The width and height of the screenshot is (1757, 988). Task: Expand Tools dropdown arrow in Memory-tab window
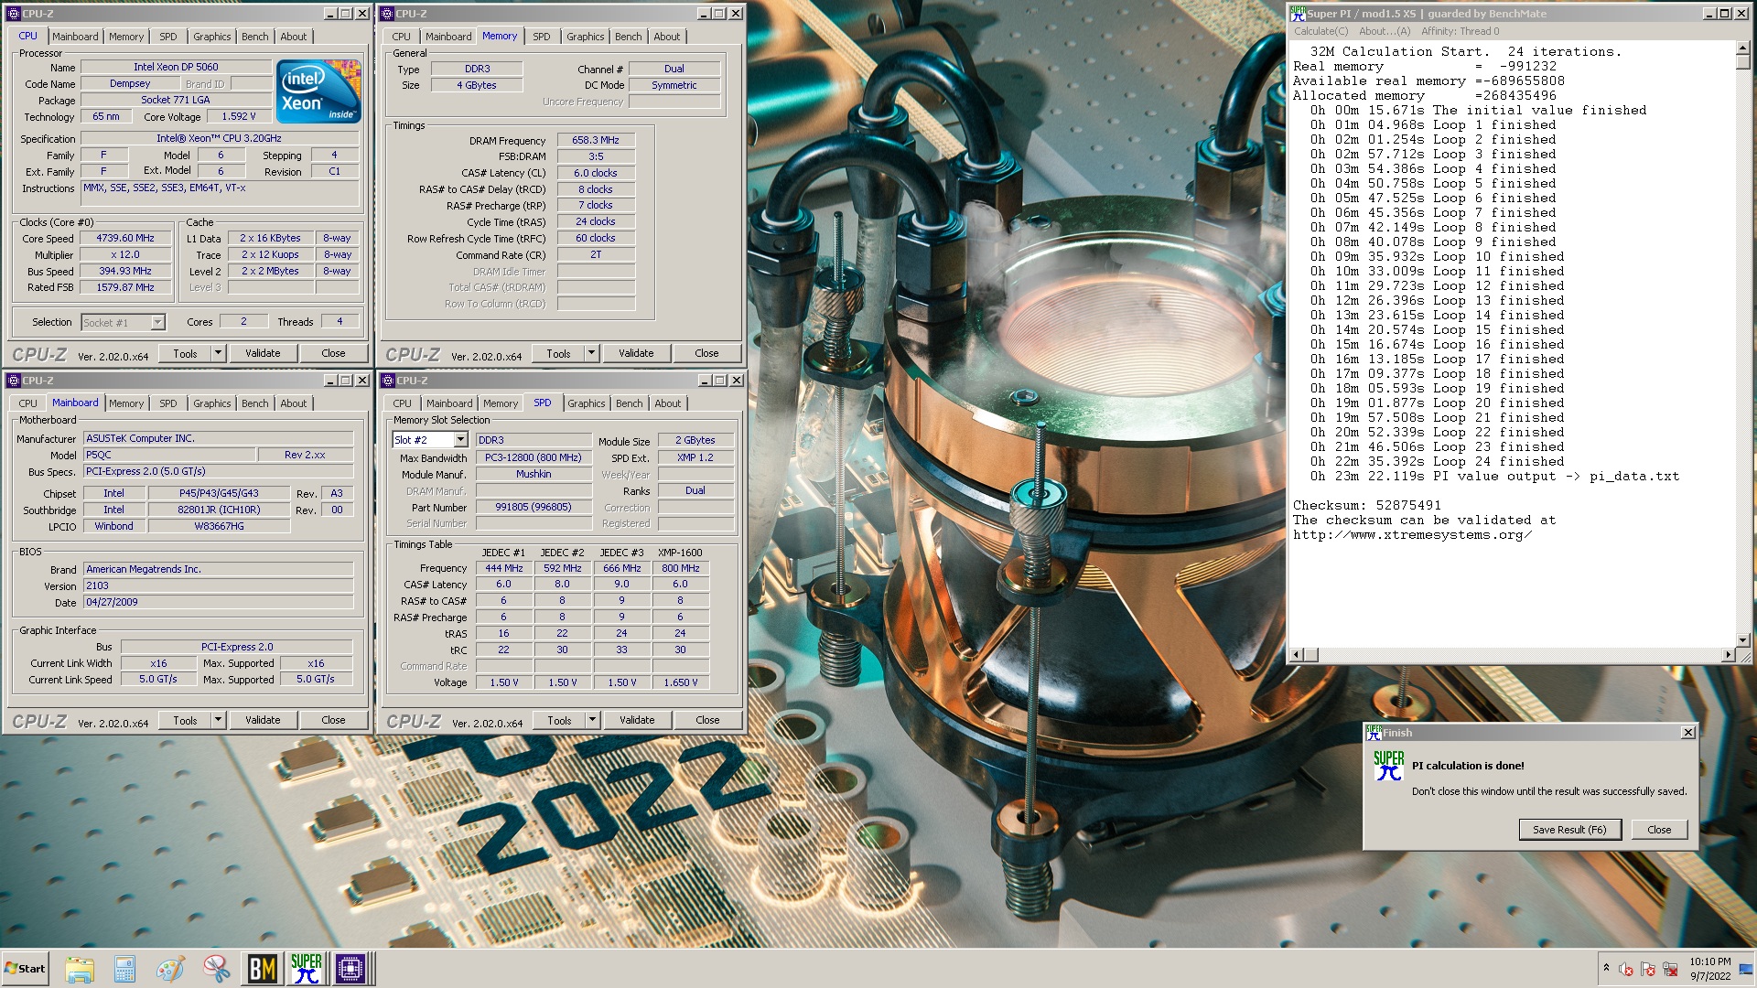coord(591,353)
